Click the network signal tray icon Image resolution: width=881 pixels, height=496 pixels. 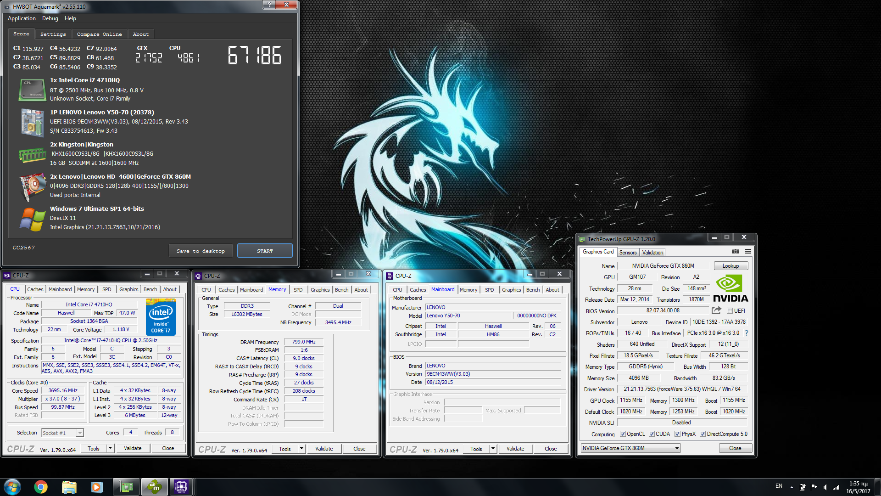tap(836, 487)
